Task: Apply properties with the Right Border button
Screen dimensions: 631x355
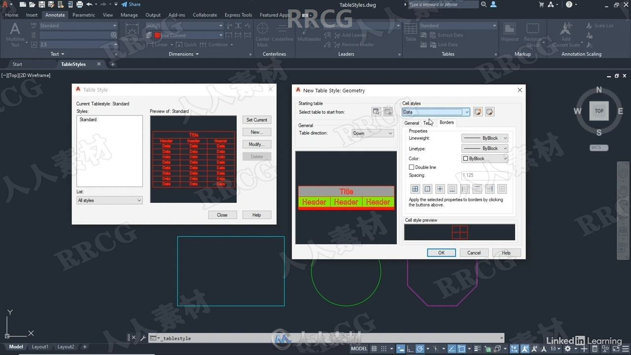Action: [x=490, y=189]
